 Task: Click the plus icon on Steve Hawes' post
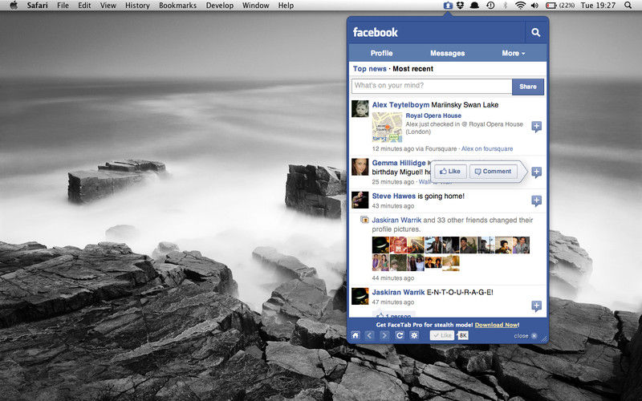point(536,200)
